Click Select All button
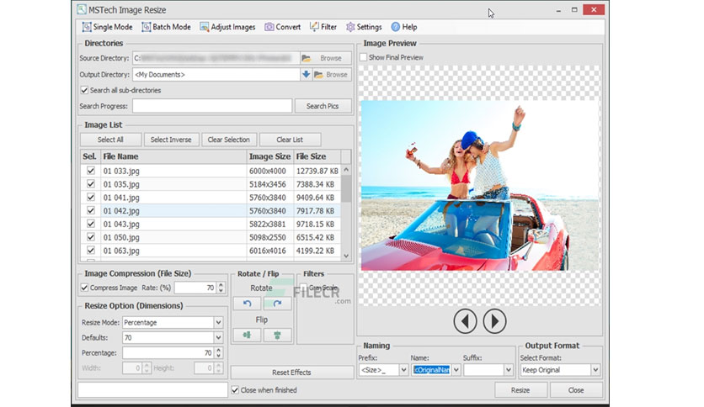 (110, 140)
